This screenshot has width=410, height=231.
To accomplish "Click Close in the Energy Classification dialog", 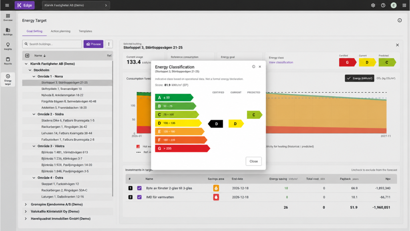I will point(253,161).
